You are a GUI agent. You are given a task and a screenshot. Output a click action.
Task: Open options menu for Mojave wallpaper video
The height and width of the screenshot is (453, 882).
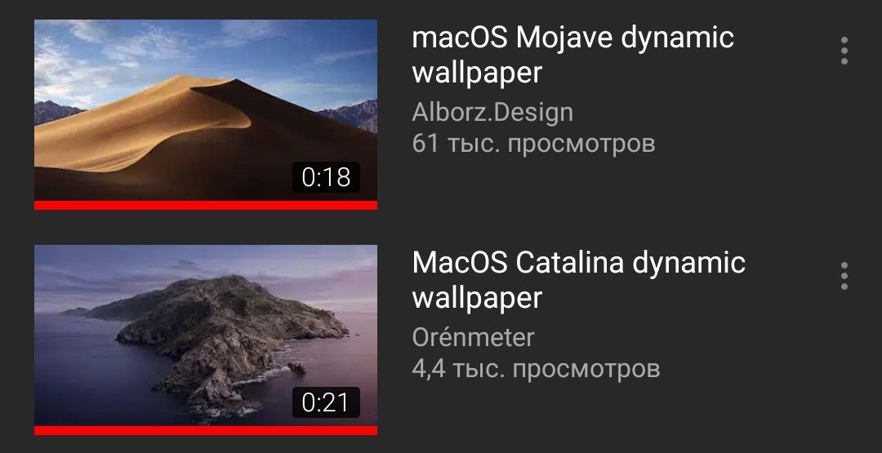pyautogui.click(x=844, y=51)
